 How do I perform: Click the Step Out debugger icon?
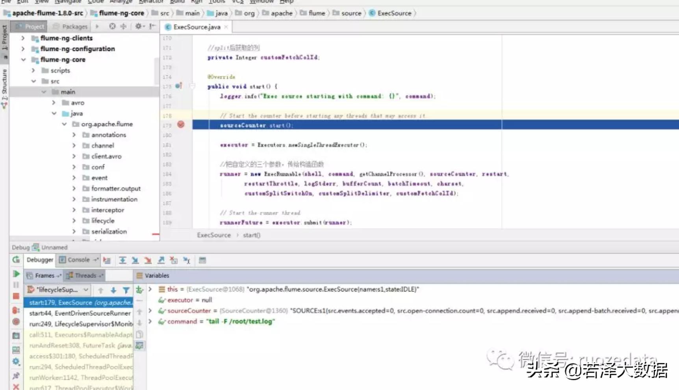(161, 260)
